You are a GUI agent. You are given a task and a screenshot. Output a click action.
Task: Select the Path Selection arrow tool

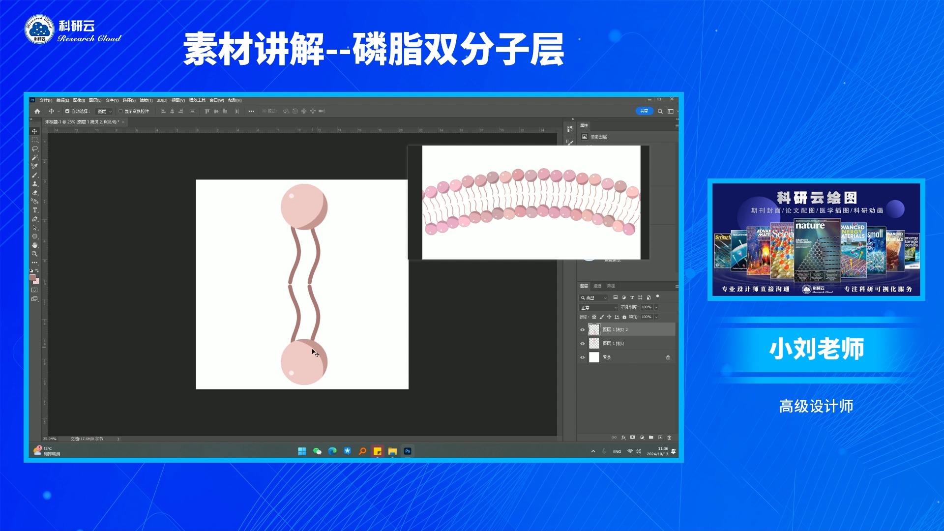tap(34, 228)
